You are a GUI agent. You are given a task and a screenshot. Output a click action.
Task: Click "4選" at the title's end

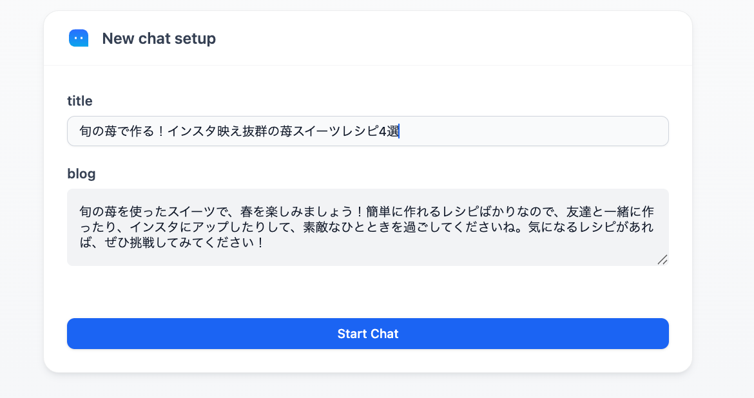[389, 131]
